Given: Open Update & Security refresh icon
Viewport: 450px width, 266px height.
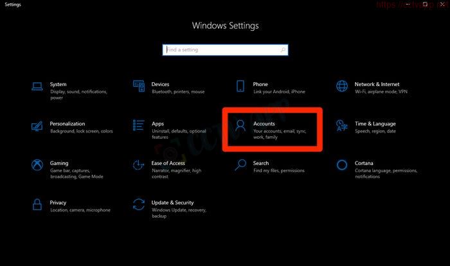Looking at the screenshot, I should (x=138, y=204).
